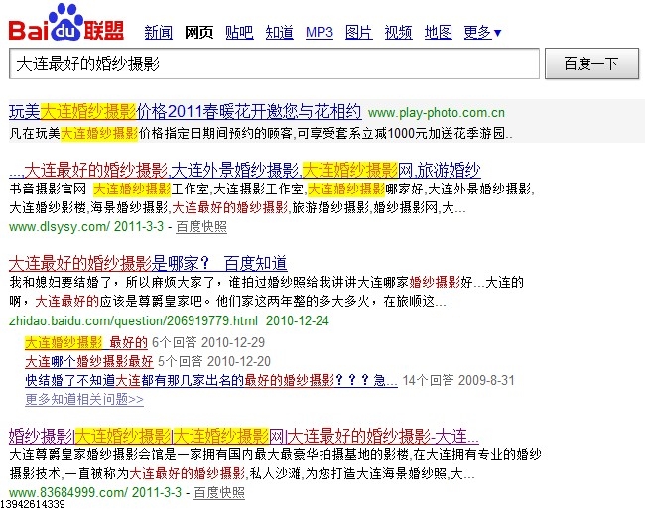Open the 新闻 tab

tap(159, 32)
